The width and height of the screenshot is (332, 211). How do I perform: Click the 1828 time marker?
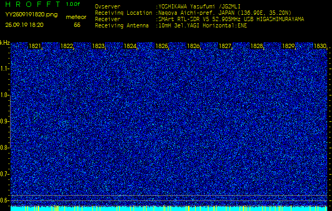(x=257, y=46)
